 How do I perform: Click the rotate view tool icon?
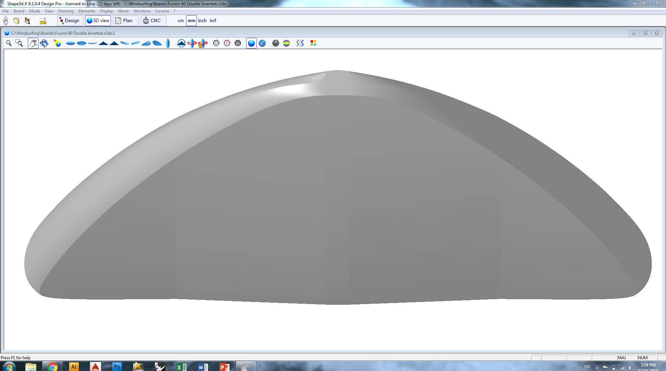click(44, 43)
